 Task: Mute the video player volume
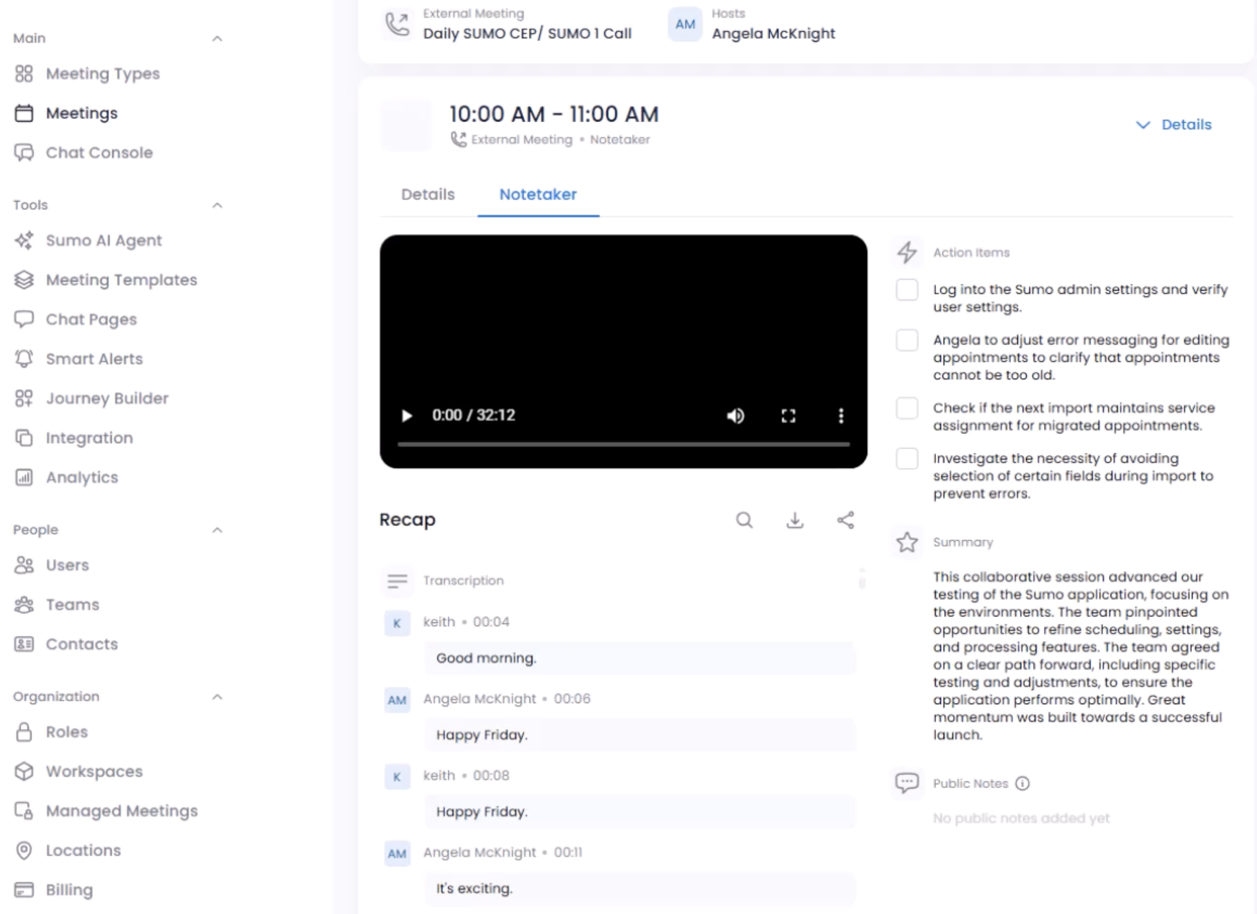735,416
